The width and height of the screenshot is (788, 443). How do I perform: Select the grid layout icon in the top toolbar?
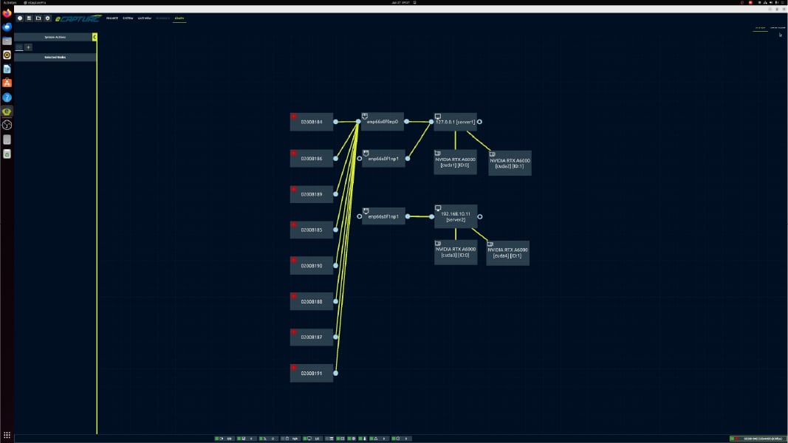tap(28, 18)
